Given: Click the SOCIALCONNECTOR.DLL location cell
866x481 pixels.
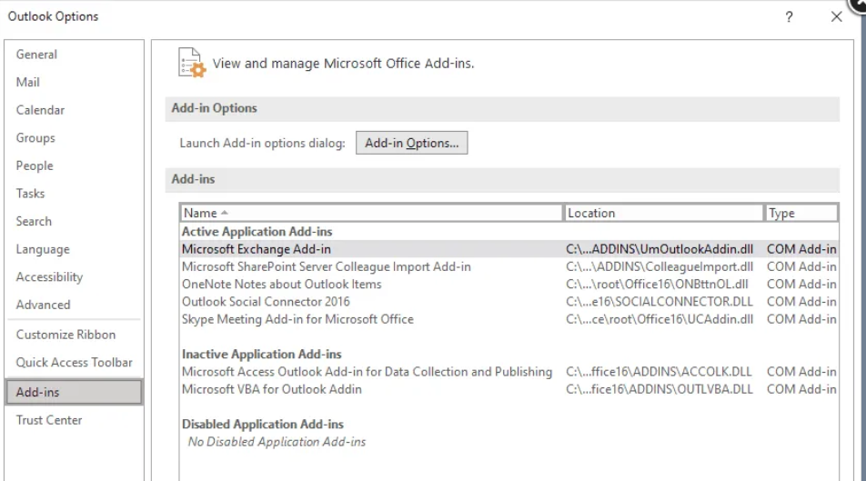Looking at the screenshot, I should tap(660, 302).
